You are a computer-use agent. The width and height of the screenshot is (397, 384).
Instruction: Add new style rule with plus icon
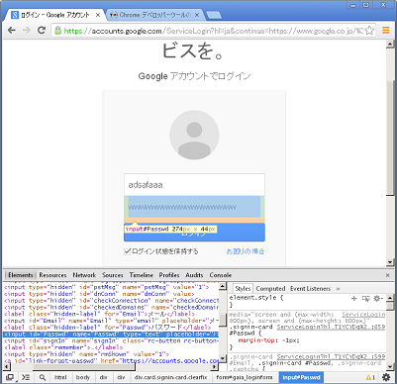tap(354, 299)
